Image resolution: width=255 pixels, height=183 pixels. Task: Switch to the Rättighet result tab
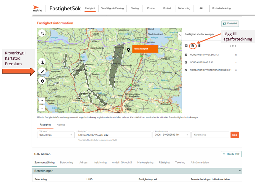pyautogui.click(x=164, y=162)
